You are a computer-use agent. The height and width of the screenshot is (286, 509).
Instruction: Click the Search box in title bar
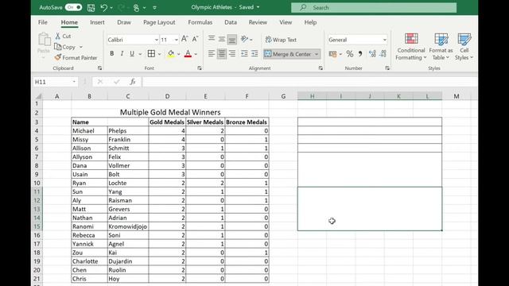point(374,7)
